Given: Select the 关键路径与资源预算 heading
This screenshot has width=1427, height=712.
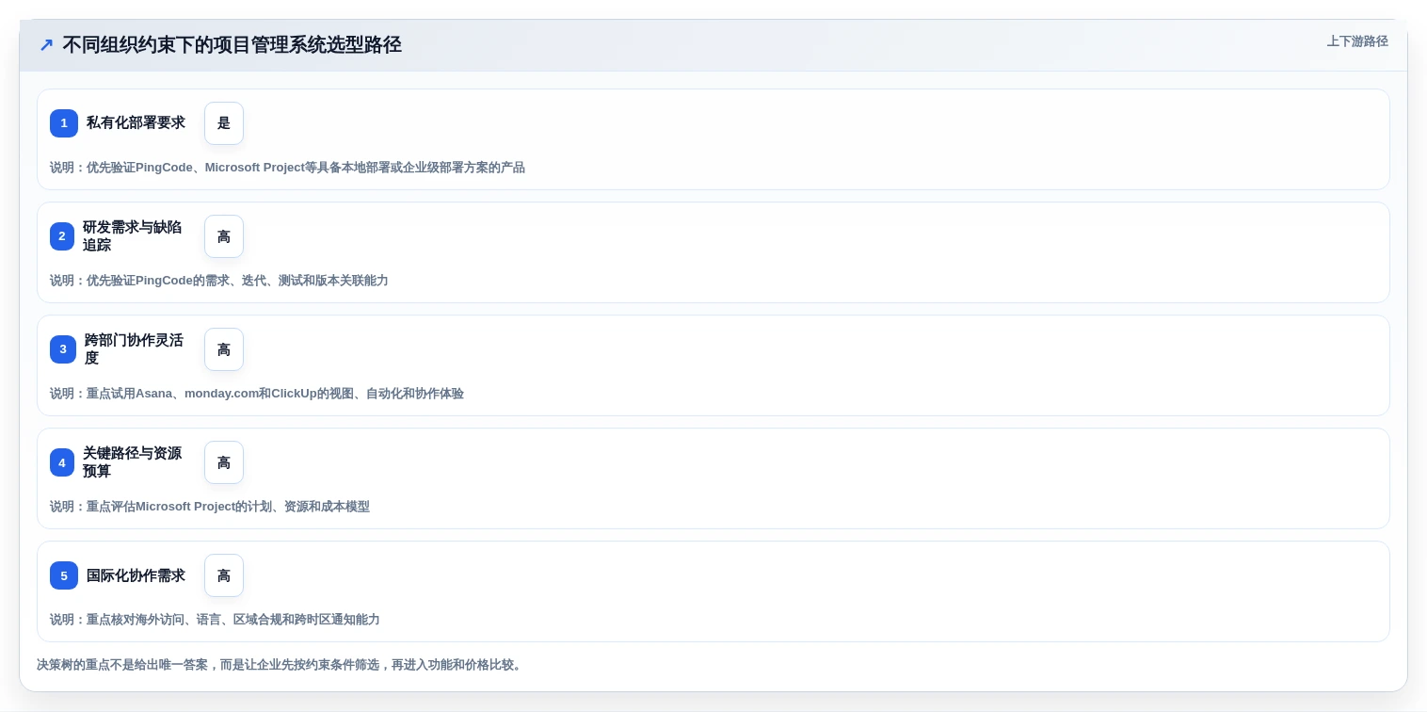Looking at the screenshot, I should pyautogui.click(x=133, y=462).
